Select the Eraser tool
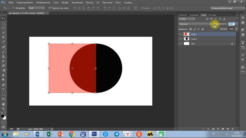This screenshot has width=246, height=138. point(3,66)
